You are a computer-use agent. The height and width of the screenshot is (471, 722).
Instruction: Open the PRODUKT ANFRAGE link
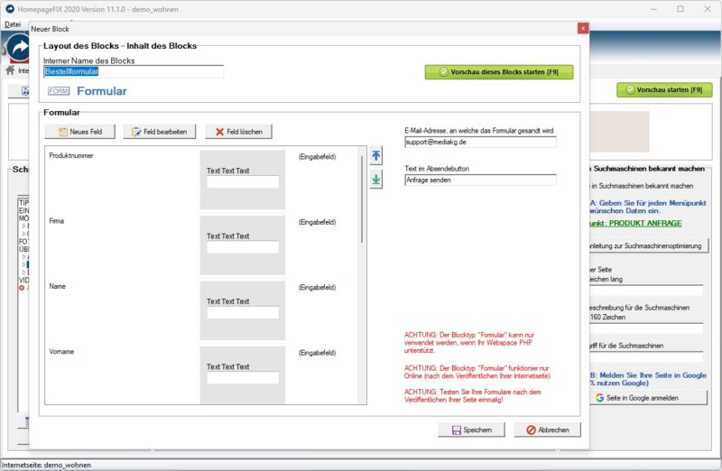click(636, 223)
